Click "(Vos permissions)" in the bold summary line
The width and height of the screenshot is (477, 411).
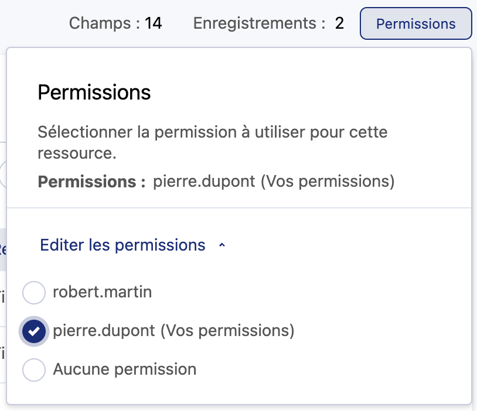pyautogui.click(x=327, y=181)
